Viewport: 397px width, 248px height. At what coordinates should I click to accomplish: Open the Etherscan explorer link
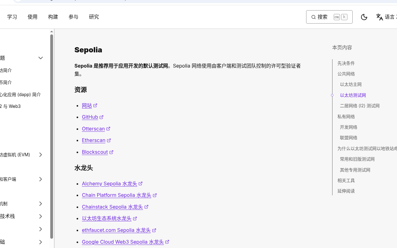(x=96, y=140)
